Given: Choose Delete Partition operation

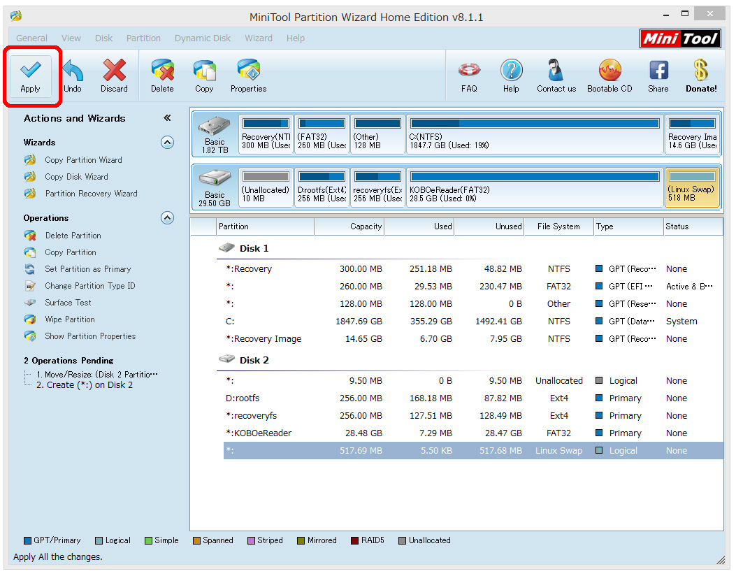Looking at the screenshot, I should point(73,236).
